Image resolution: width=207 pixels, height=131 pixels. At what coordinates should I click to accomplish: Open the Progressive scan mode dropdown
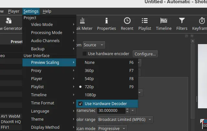tap(112, 128)
